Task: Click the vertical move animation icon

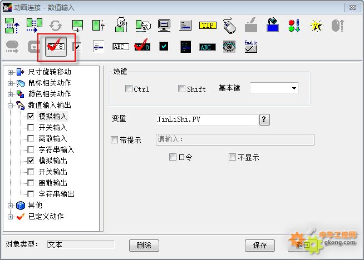Action: click(x=12, y=25)
